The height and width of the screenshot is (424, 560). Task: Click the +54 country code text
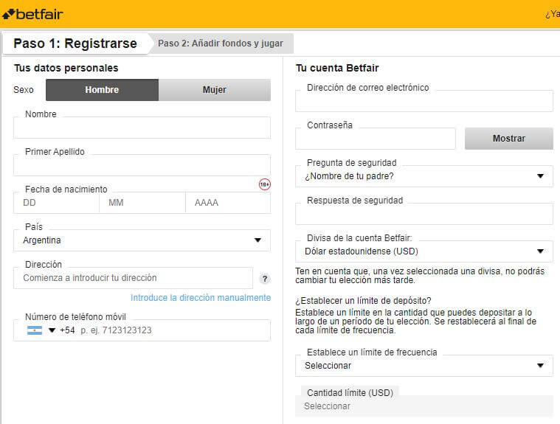[x=67, y=330]
